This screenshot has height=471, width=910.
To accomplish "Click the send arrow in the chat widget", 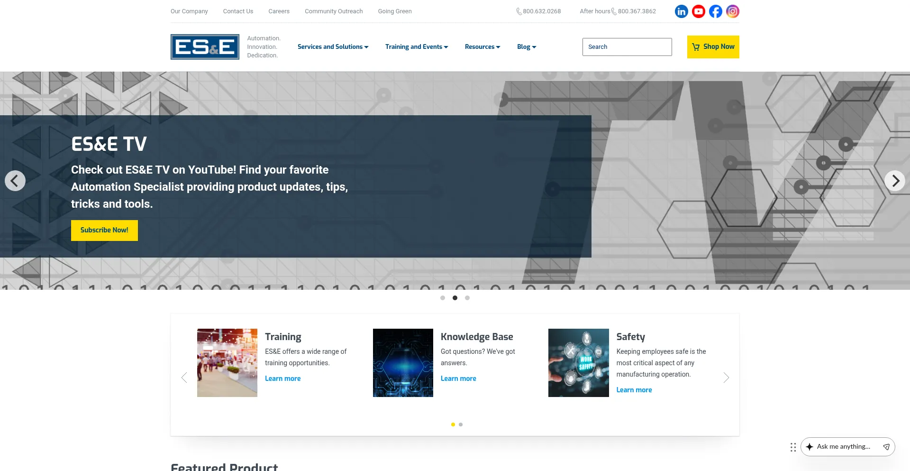I will (x=886, y=446).
